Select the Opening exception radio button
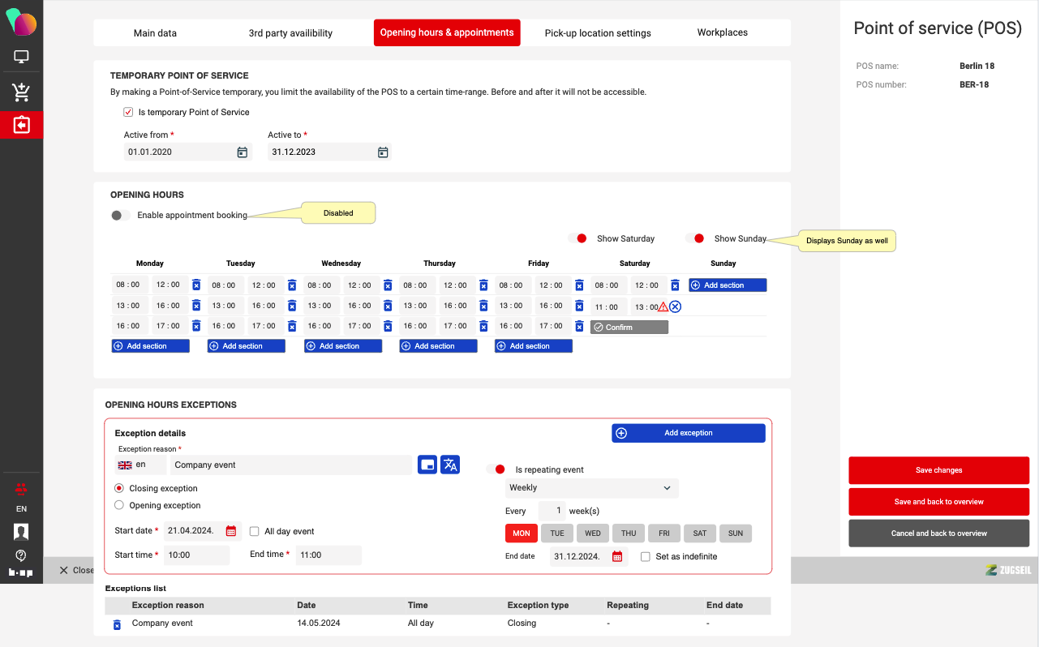The image size is (1039, 647). click(119, 505)
